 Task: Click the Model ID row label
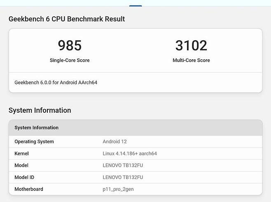[x=24, y=177]
